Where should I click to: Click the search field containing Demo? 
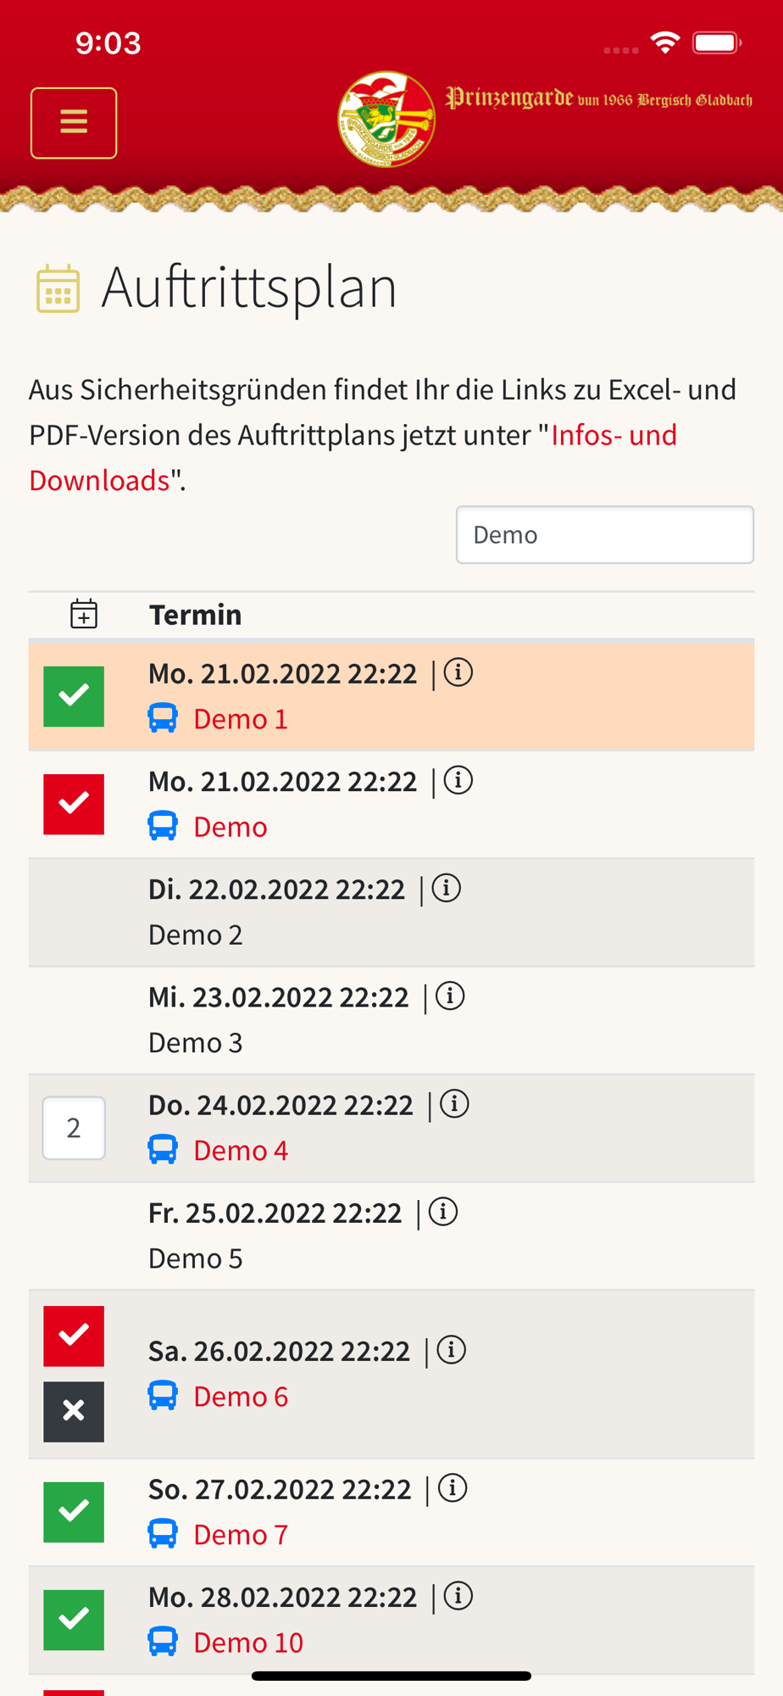[605, 535]
